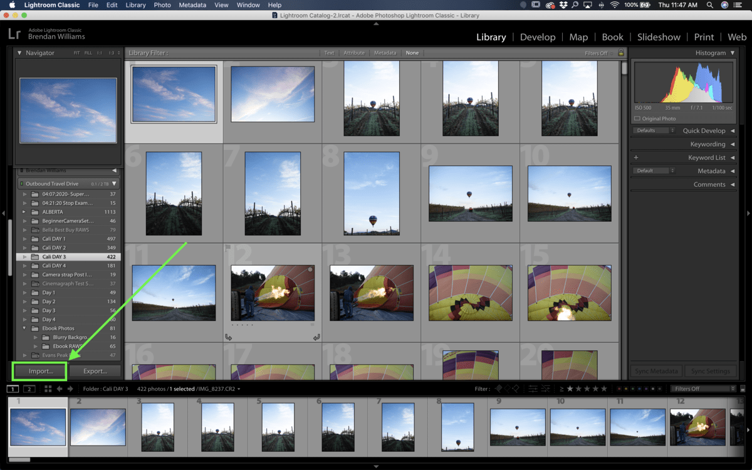Click the Export button
This screenshot has height=470, width=752.
coord(95,372)
